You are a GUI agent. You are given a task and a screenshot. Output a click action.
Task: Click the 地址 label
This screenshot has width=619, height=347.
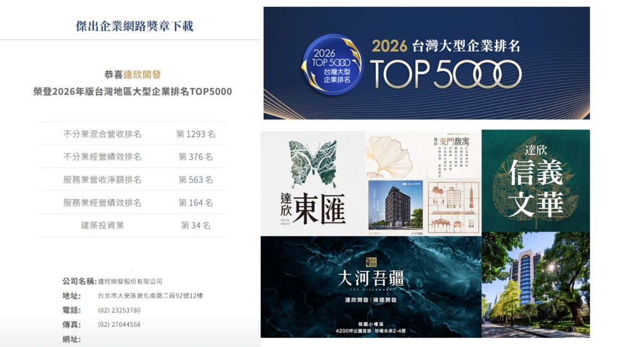[x=72, y=296]
